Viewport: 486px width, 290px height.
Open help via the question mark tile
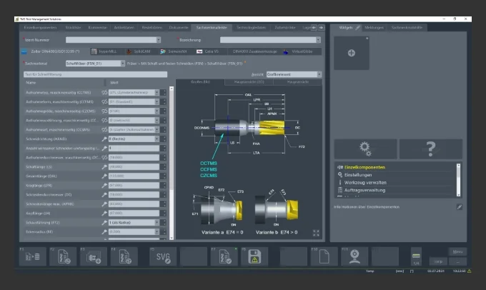[430, 149]
